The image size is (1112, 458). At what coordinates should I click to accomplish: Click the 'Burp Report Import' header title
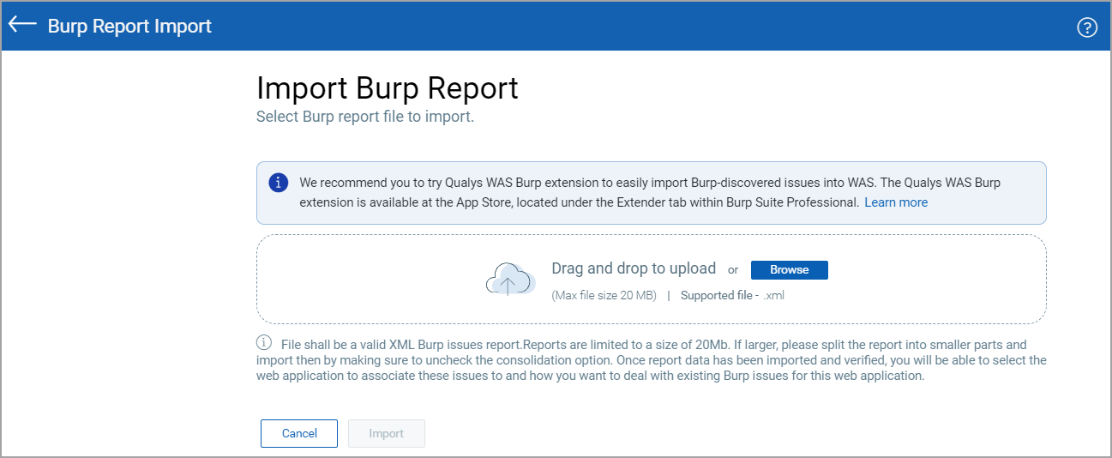pyautogui.click(x=129, y=26)
